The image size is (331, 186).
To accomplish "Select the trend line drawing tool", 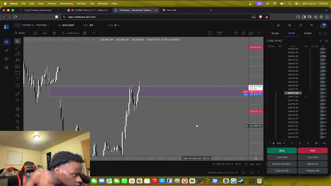I will (17, 48).
